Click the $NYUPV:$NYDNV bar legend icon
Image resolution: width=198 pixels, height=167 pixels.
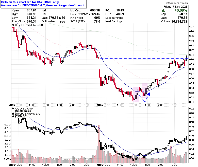[13, 114]
